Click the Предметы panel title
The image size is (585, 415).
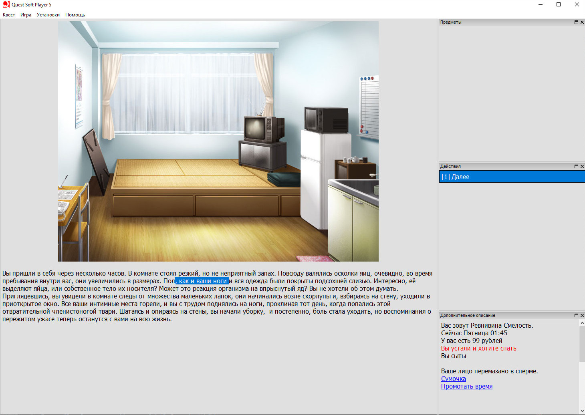pos(451,22)
